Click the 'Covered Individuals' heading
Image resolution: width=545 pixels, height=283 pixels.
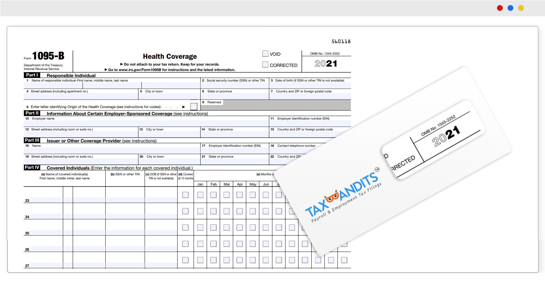click(x=68, y=168)
